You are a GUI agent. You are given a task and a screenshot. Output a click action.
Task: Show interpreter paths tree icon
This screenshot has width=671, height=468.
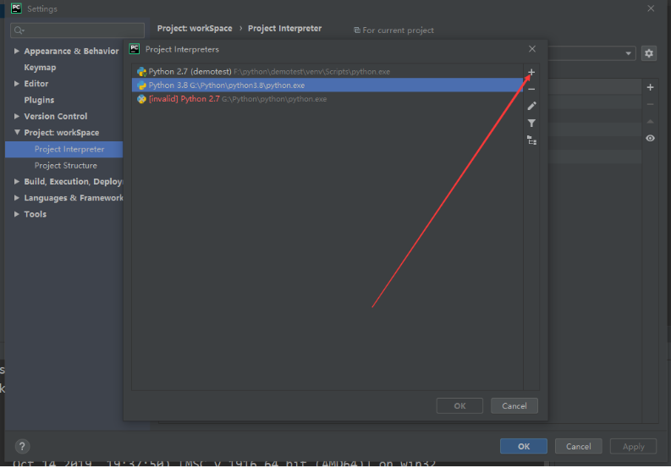pos(531,140)
